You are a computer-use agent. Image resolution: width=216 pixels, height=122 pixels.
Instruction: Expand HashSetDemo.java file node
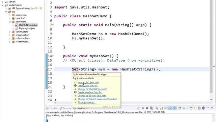(x=13, y=25)
